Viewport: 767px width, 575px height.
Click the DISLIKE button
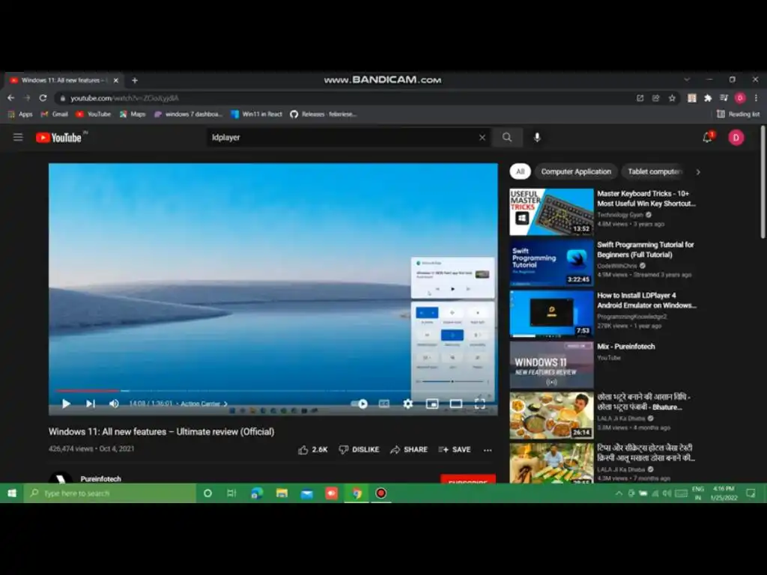pos(359,449)
